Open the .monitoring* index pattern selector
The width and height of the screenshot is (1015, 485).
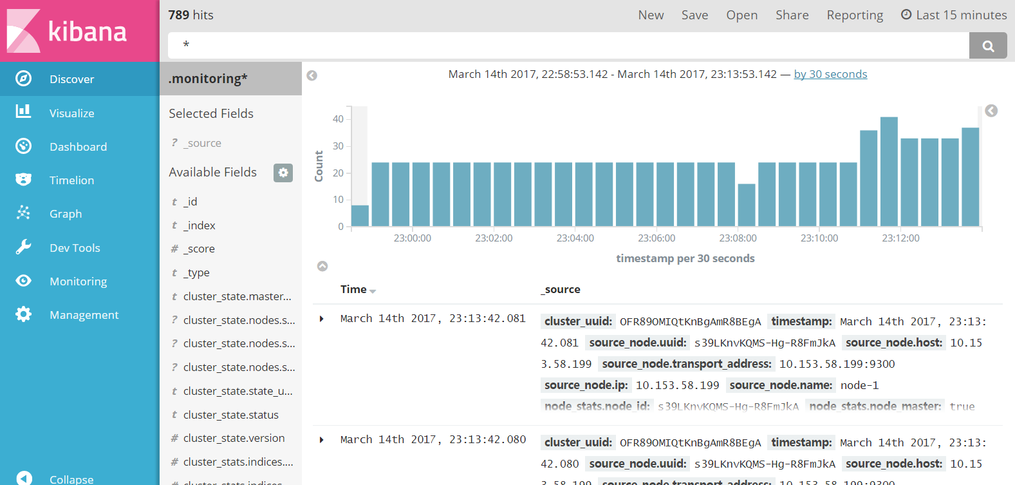(230, 79)
